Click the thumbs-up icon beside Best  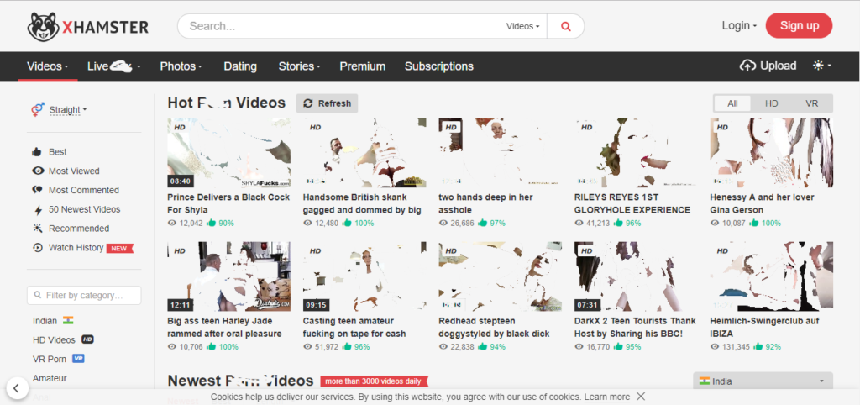(37, 152)
